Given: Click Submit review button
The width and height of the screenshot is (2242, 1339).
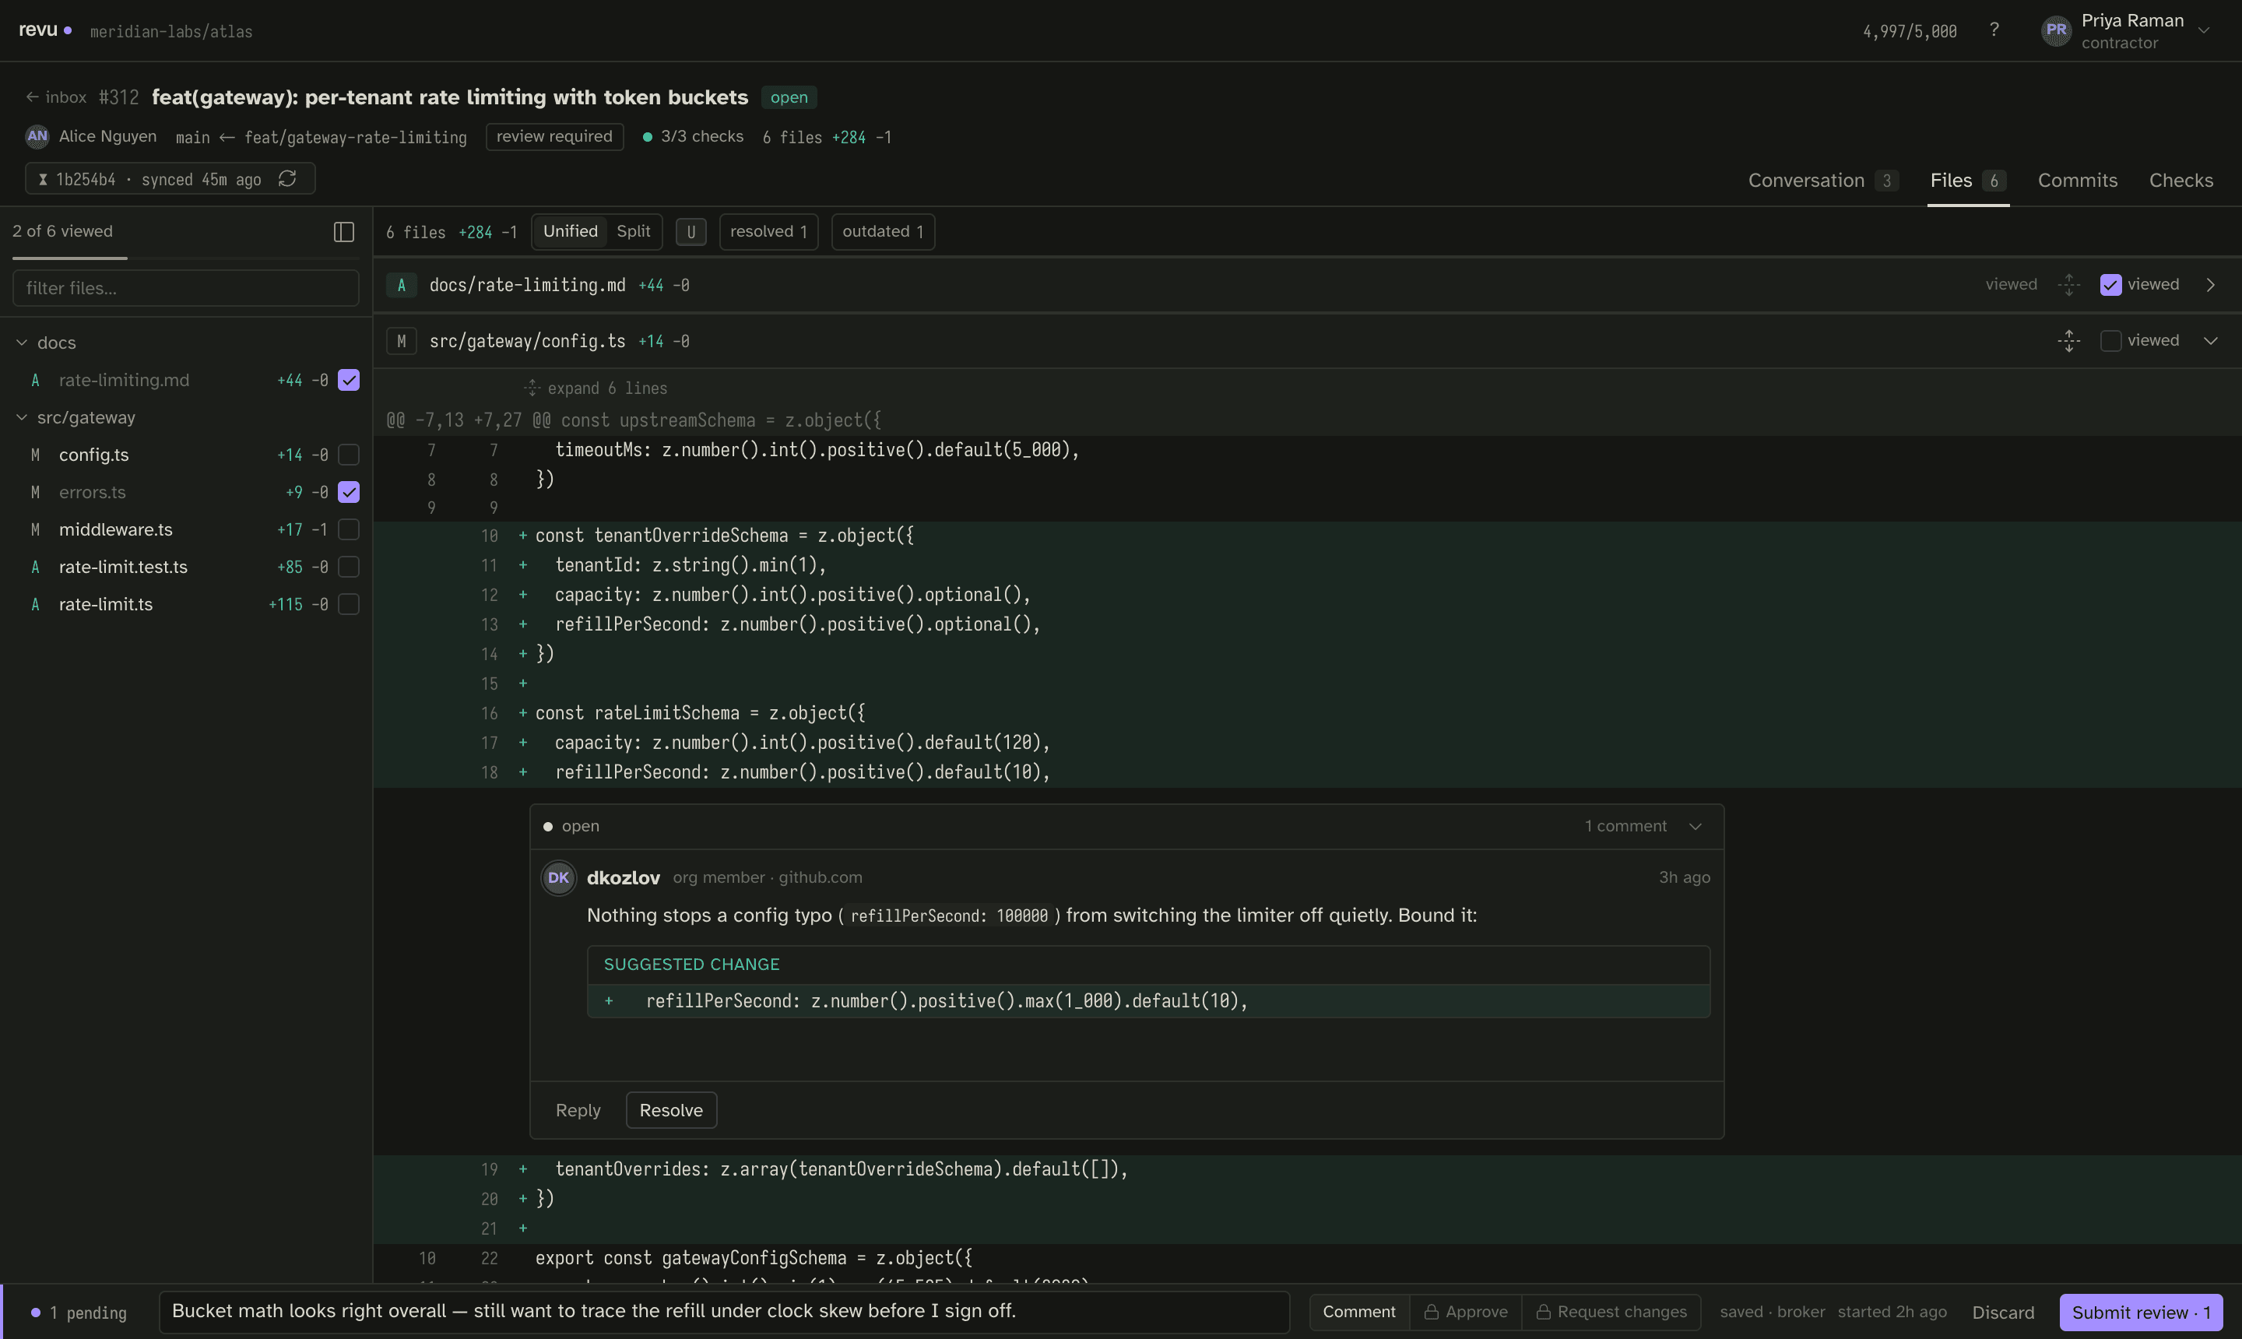Looking at the screenshot, I should point(2141,1313).
